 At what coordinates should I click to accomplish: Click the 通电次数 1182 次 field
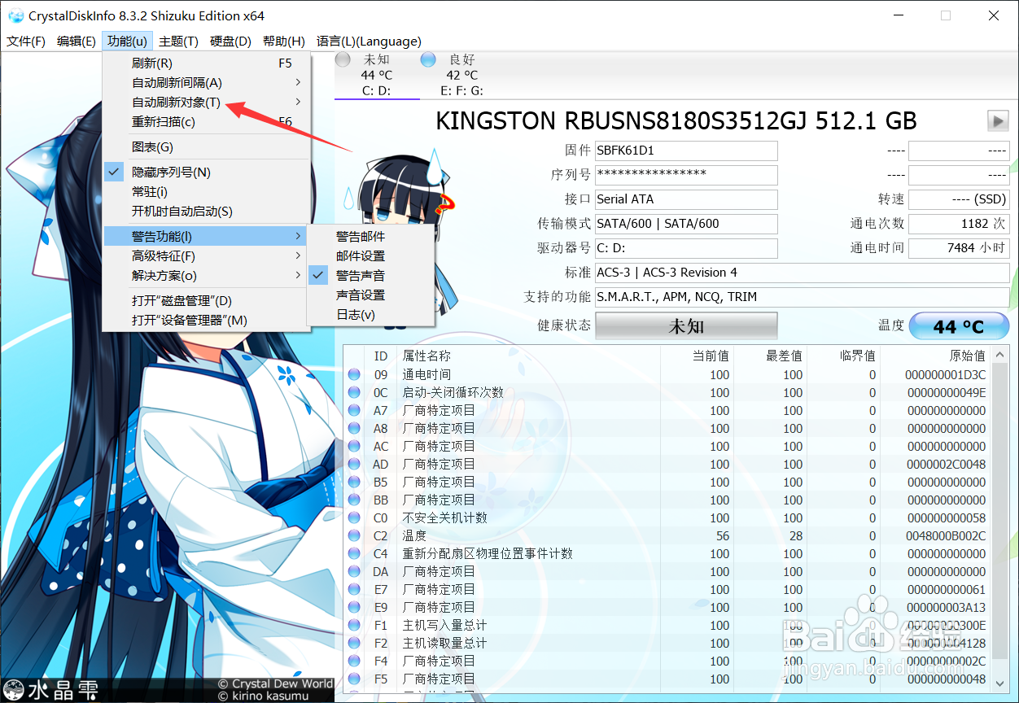[959, 224]
